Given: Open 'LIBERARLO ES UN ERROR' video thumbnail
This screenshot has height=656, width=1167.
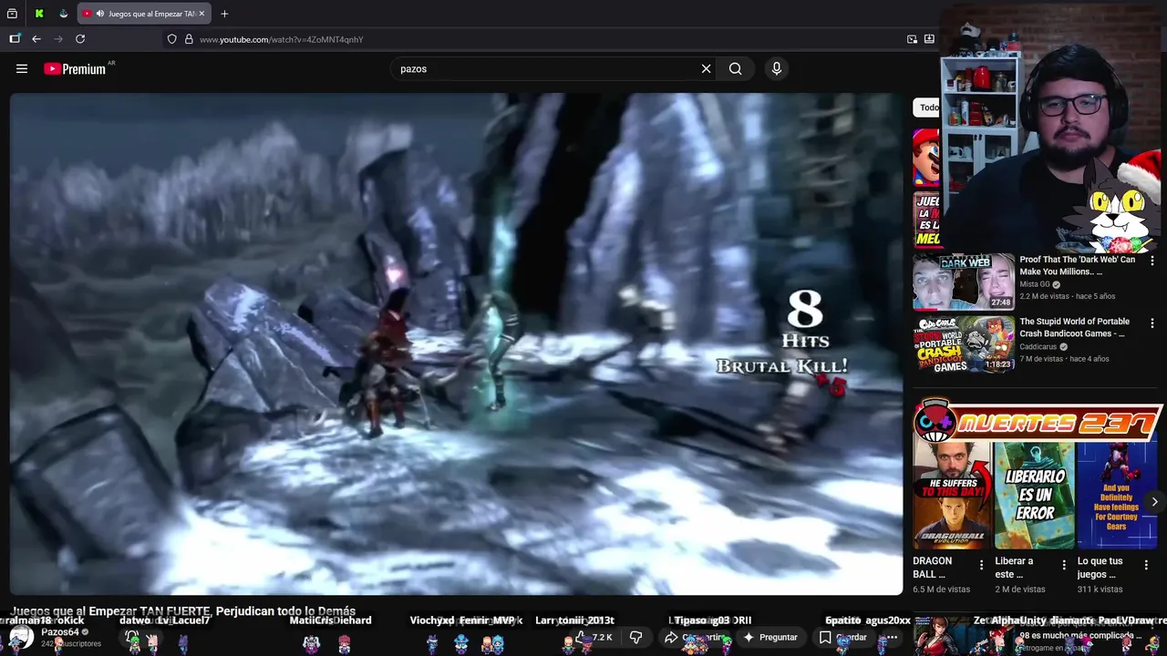Looking at the screenshot, I should tap(1034, 495).
